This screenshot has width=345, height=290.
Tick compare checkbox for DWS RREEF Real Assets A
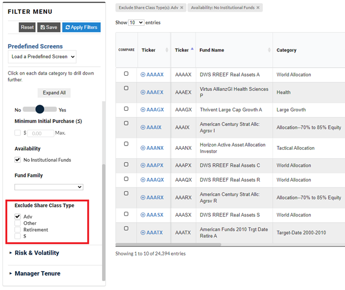point(126,74)
